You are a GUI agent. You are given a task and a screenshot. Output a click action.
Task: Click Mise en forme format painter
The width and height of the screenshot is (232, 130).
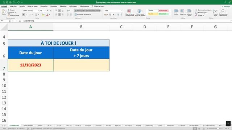13,15
